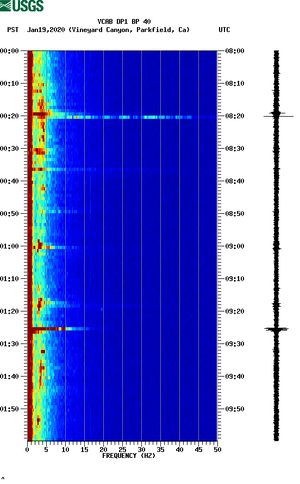The width and height of the screenshot is (300, 484).
Task: Click the seismogram spike near 08:20 UTC
Action: pyautogui.click(x=277, y=116)
